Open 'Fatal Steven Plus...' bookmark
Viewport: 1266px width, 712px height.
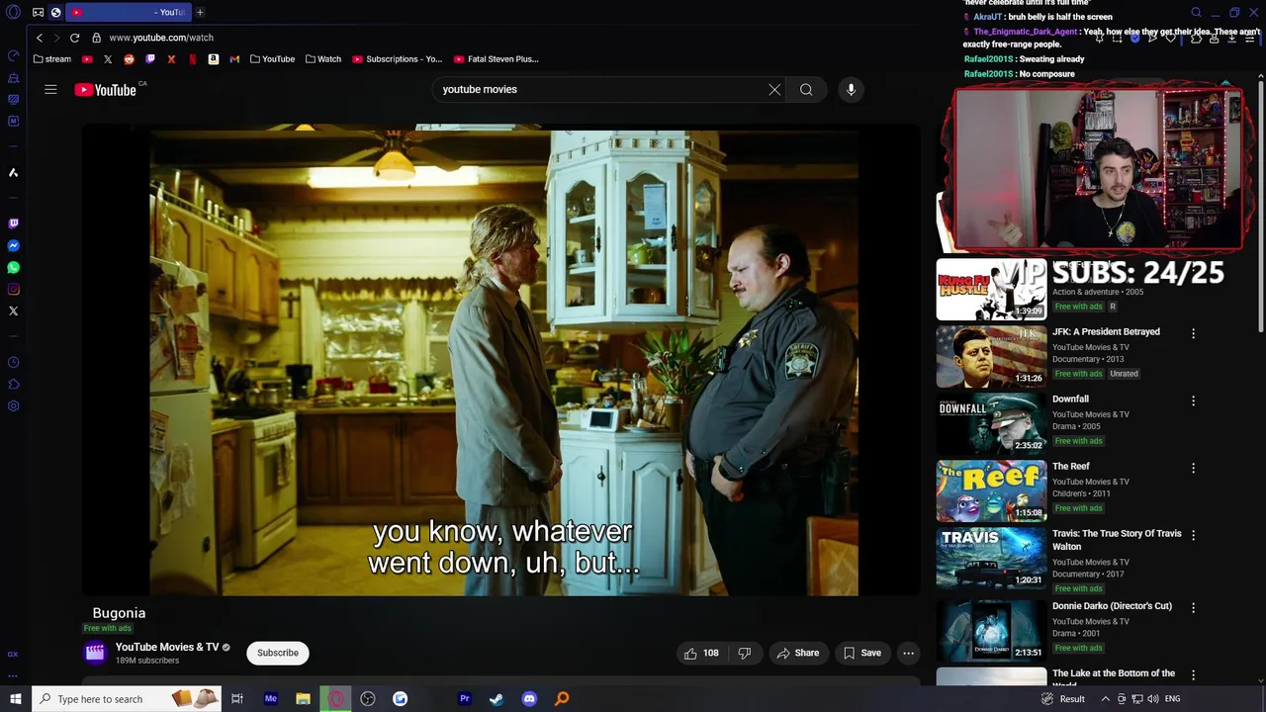(496, 59)
